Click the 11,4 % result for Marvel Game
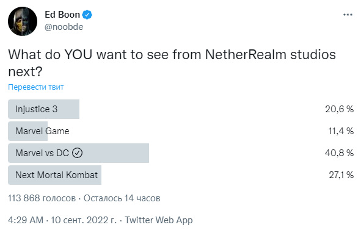This screenshot has width=361, height=233. 341,131
